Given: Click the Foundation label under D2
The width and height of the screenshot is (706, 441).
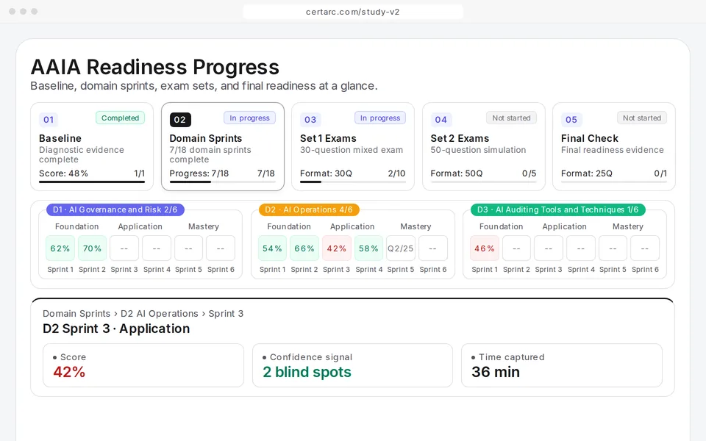Looking at the screenshot, I should [289, 226].
